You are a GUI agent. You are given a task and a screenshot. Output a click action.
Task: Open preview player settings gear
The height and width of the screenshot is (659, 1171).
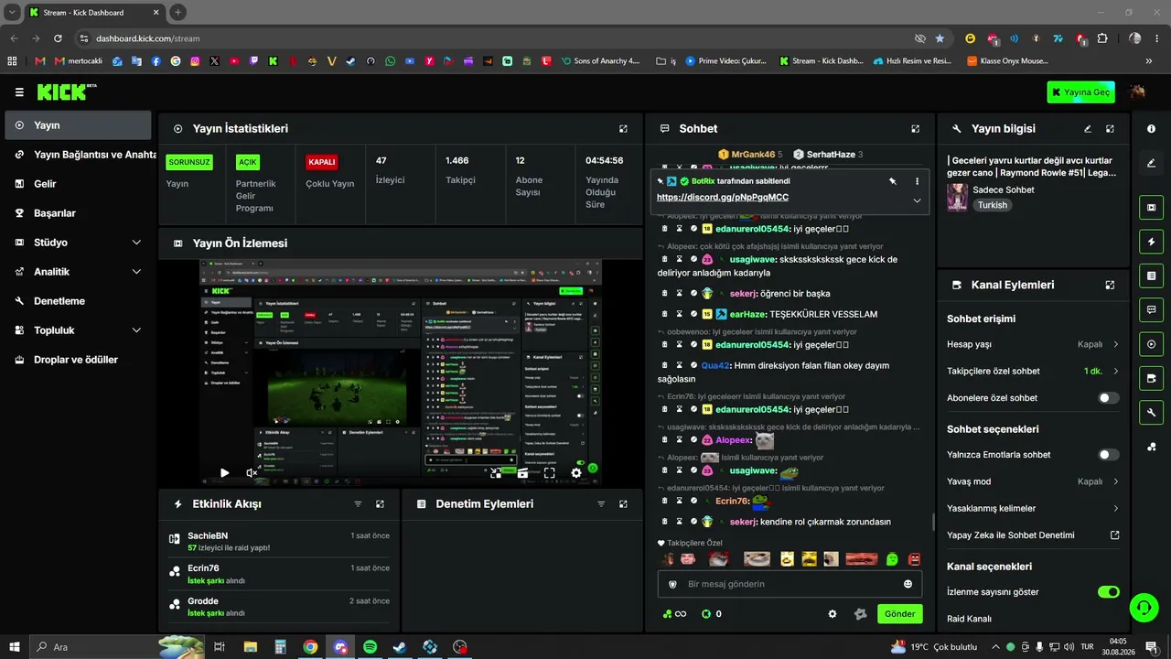click(576, 473)
